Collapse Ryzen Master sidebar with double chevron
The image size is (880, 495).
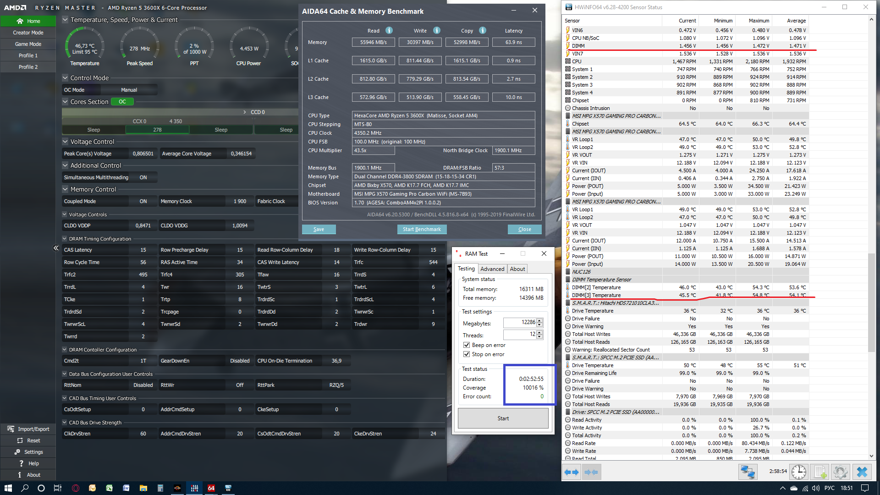coord(56,248)
